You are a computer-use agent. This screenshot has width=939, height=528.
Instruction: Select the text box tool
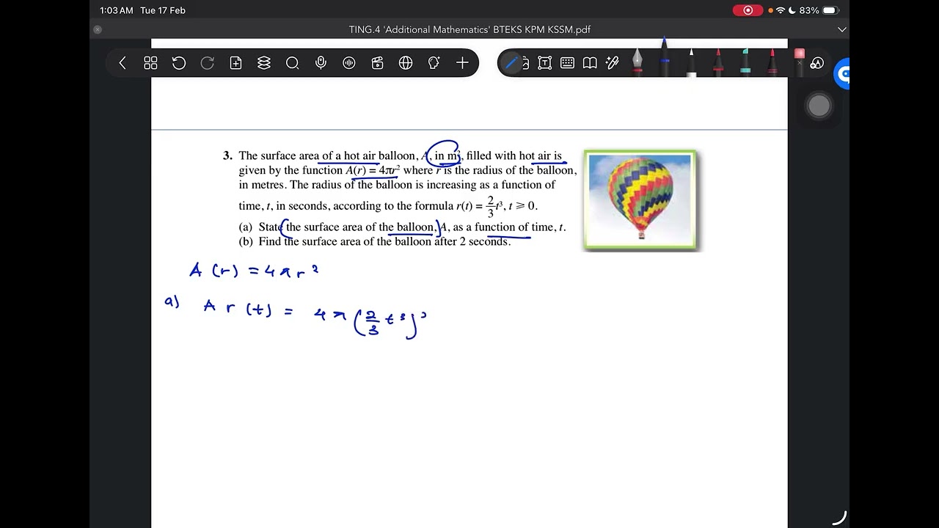[x=544, y=63]
